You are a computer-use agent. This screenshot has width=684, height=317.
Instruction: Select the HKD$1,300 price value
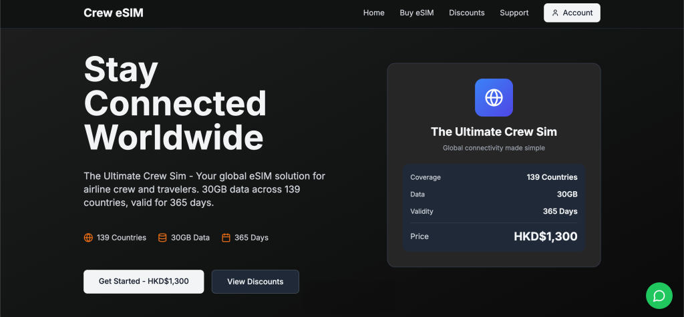[x=545, y=236]
